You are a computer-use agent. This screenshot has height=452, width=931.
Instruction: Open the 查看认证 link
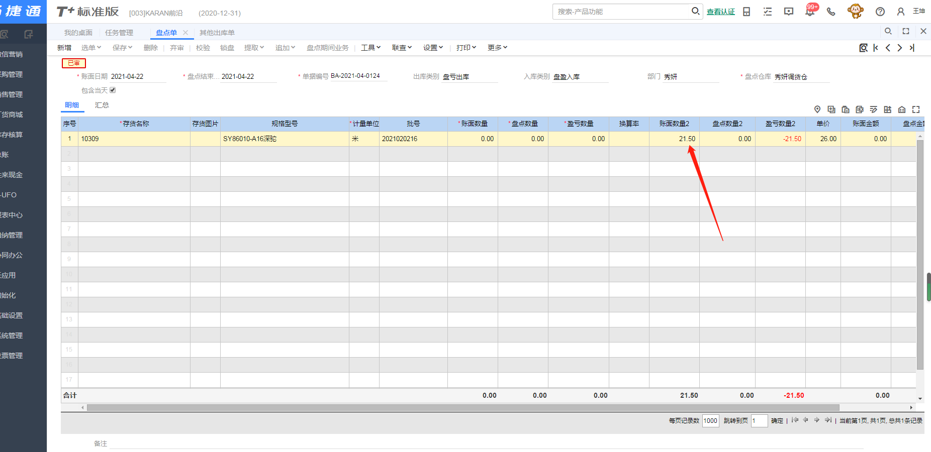(x=721, y=12)
